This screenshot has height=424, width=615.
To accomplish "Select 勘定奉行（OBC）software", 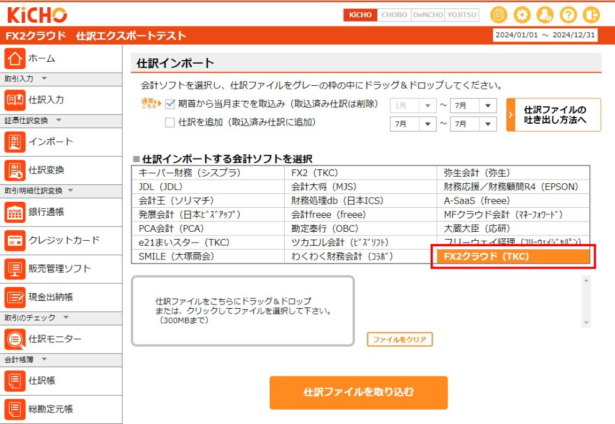I will pyautogui.click(x=360, y=229).
